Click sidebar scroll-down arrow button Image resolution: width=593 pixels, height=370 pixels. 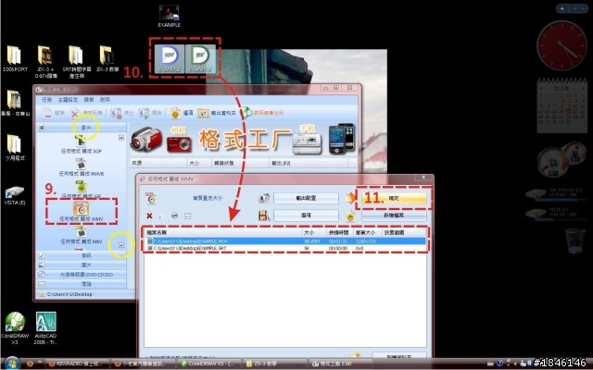(x=121, y=245)
